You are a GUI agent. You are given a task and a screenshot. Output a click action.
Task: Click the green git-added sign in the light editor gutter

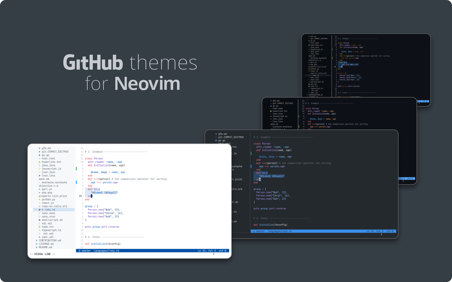[x=76, y=169]
